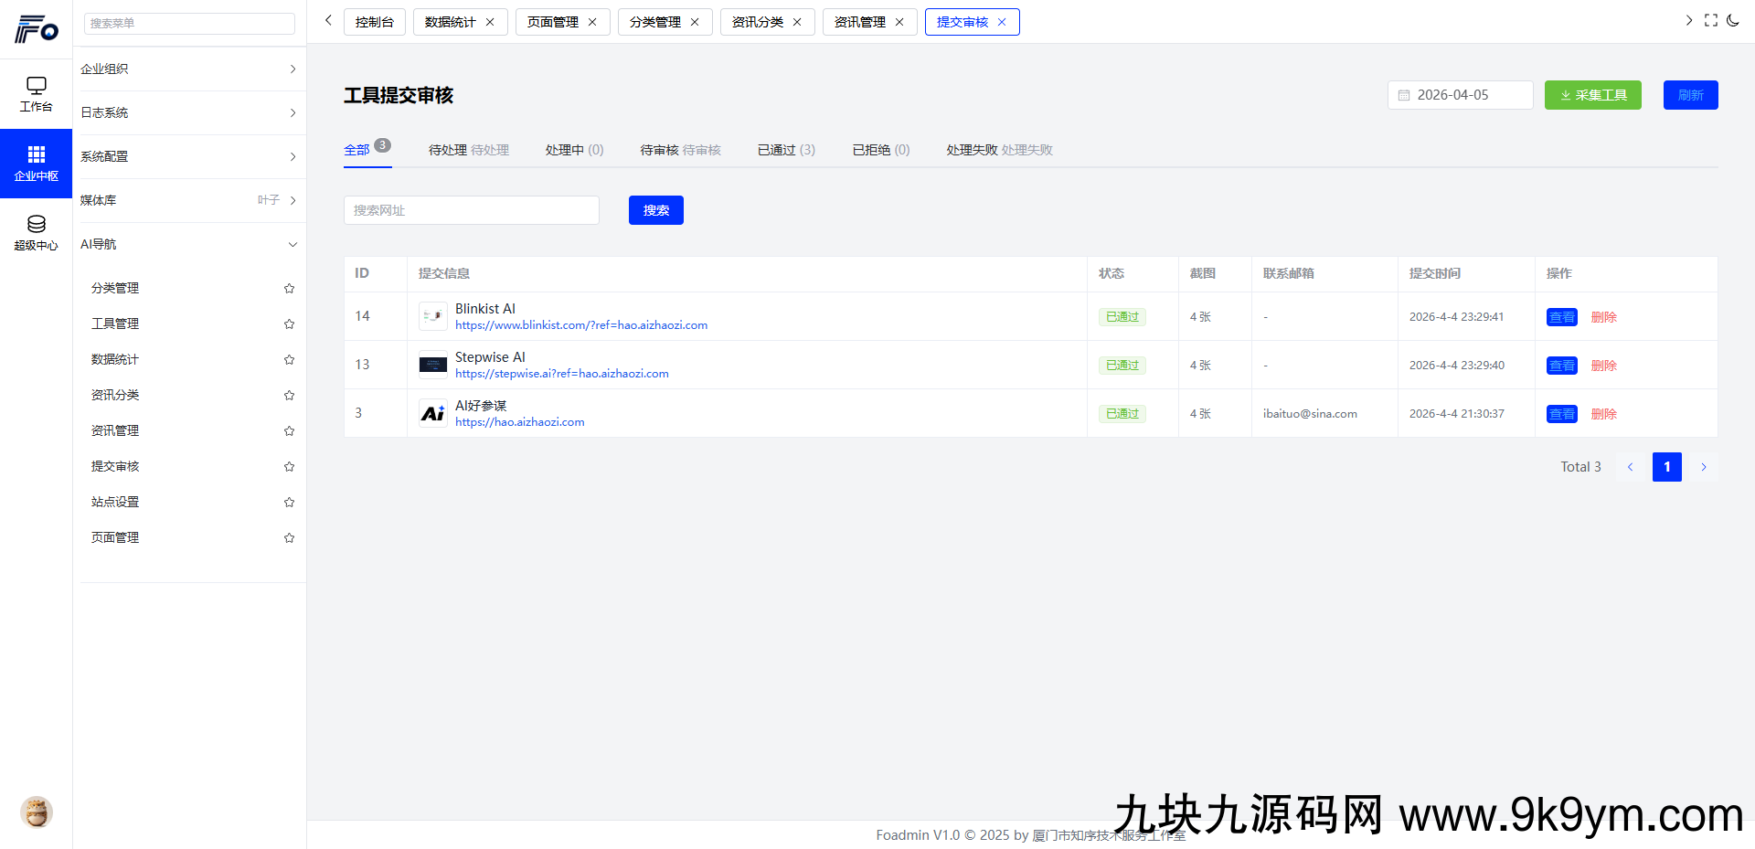Click the green 采集工具 button
This screenshot has height=849, width=1755.
(x=1592, y=95)
